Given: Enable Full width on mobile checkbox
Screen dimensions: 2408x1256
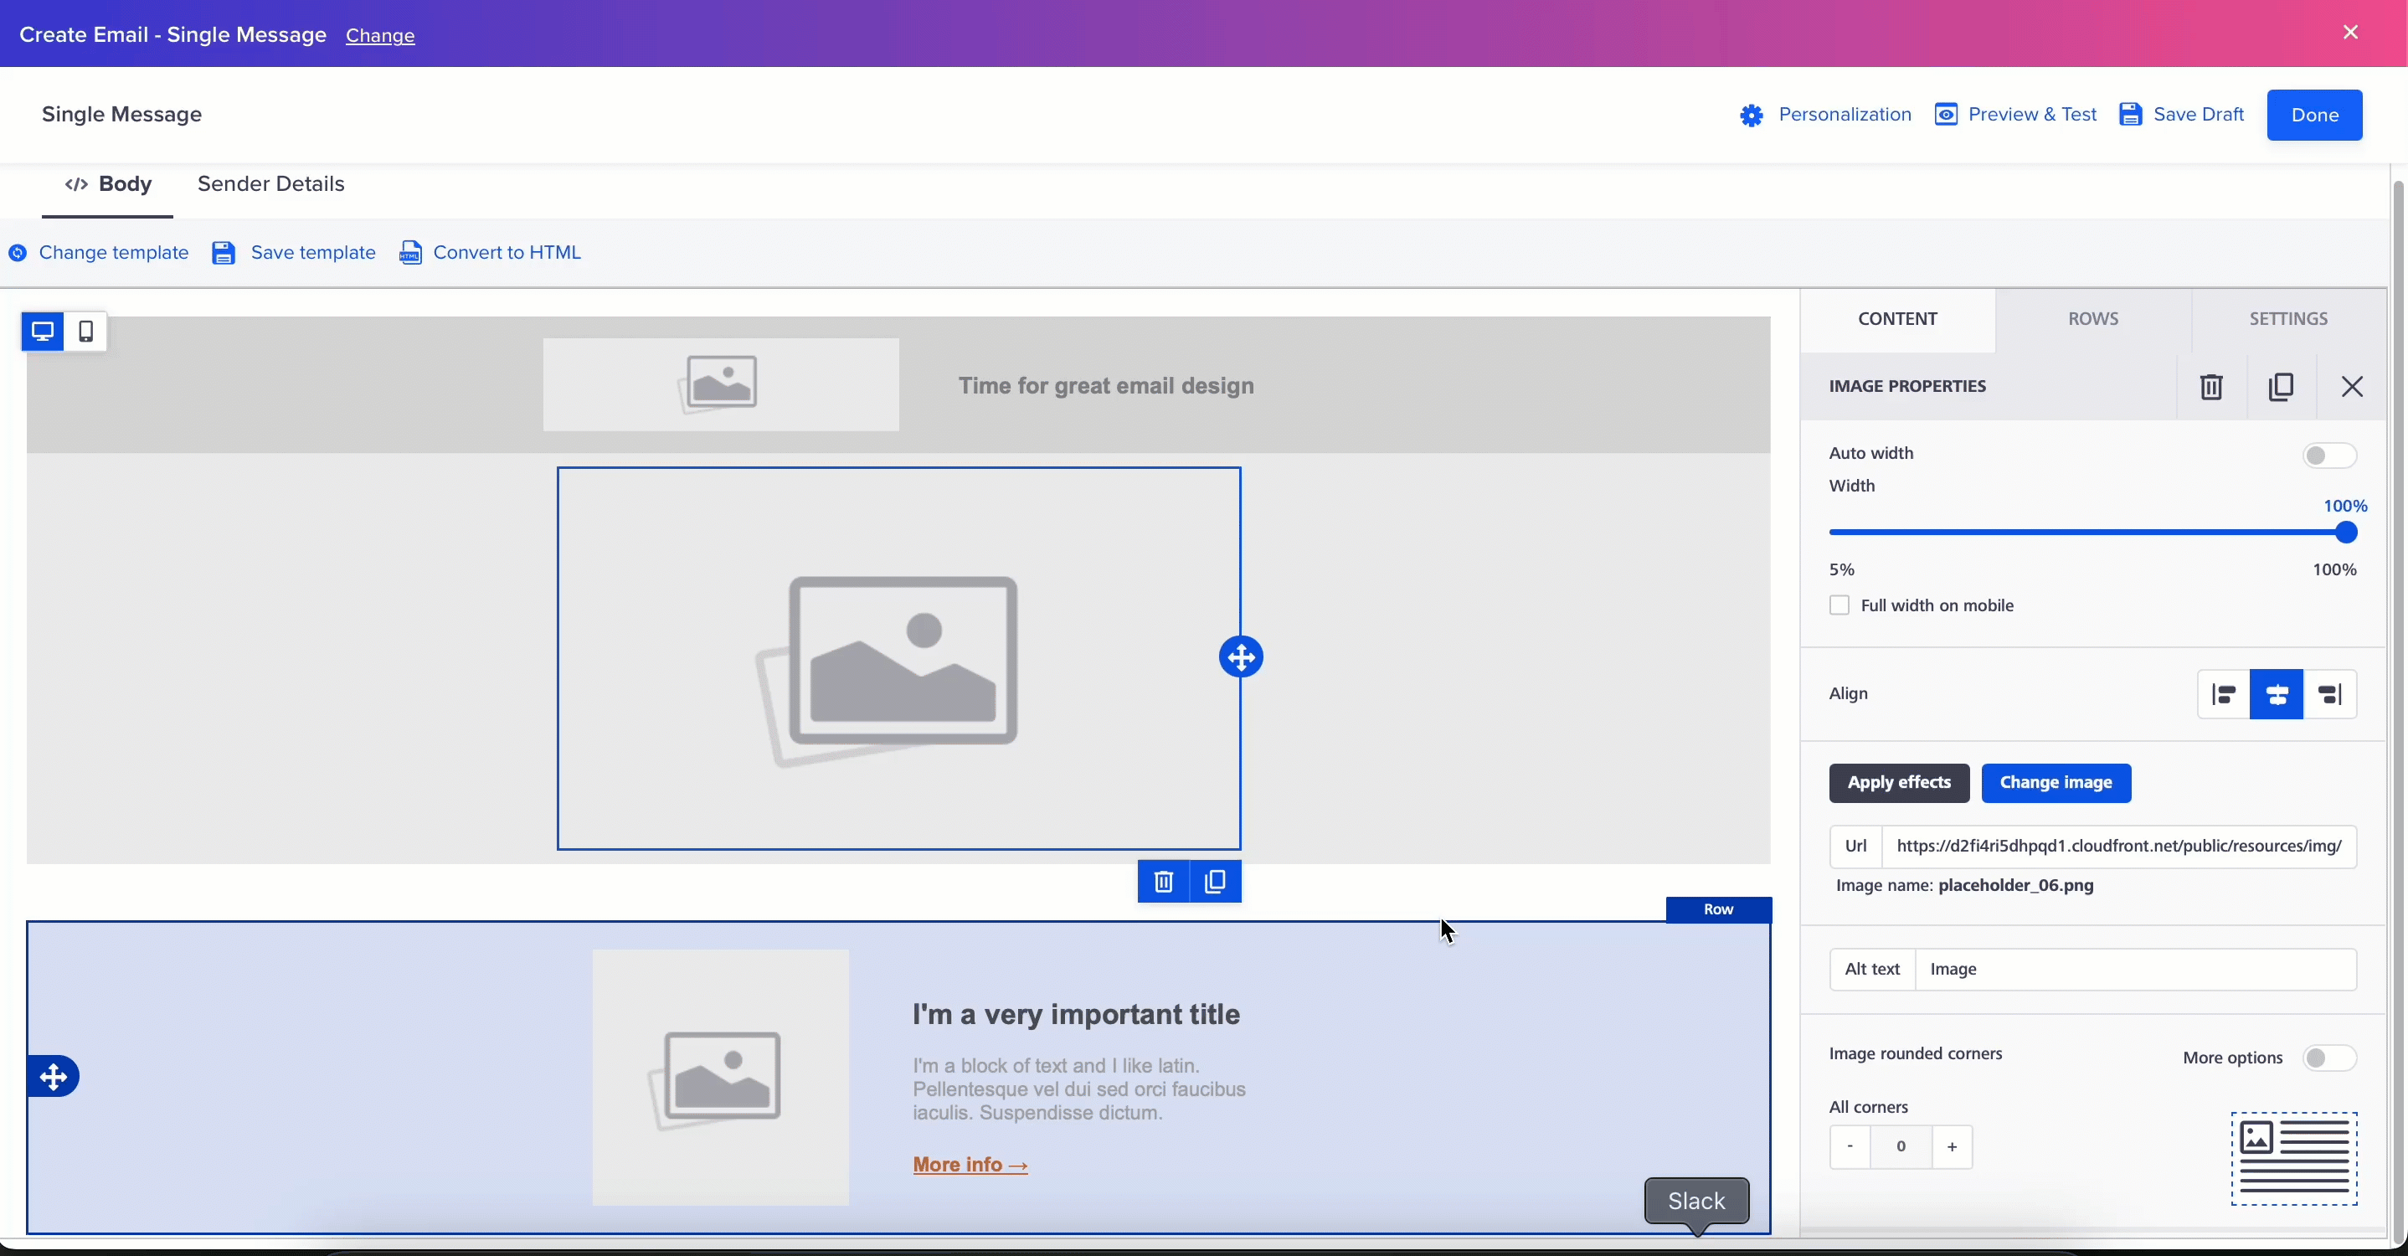Looking at the screenshot, I should coord(1839,605).
